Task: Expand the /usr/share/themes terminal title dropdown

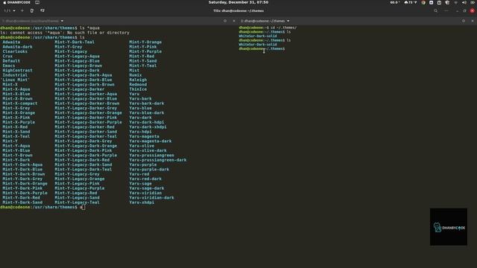Action: [62, 21]
